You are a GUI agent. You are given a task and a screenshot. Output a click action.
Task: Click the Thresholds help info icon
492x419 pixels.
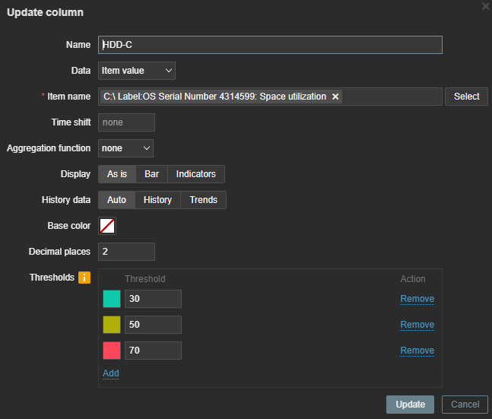pos(84,278)
